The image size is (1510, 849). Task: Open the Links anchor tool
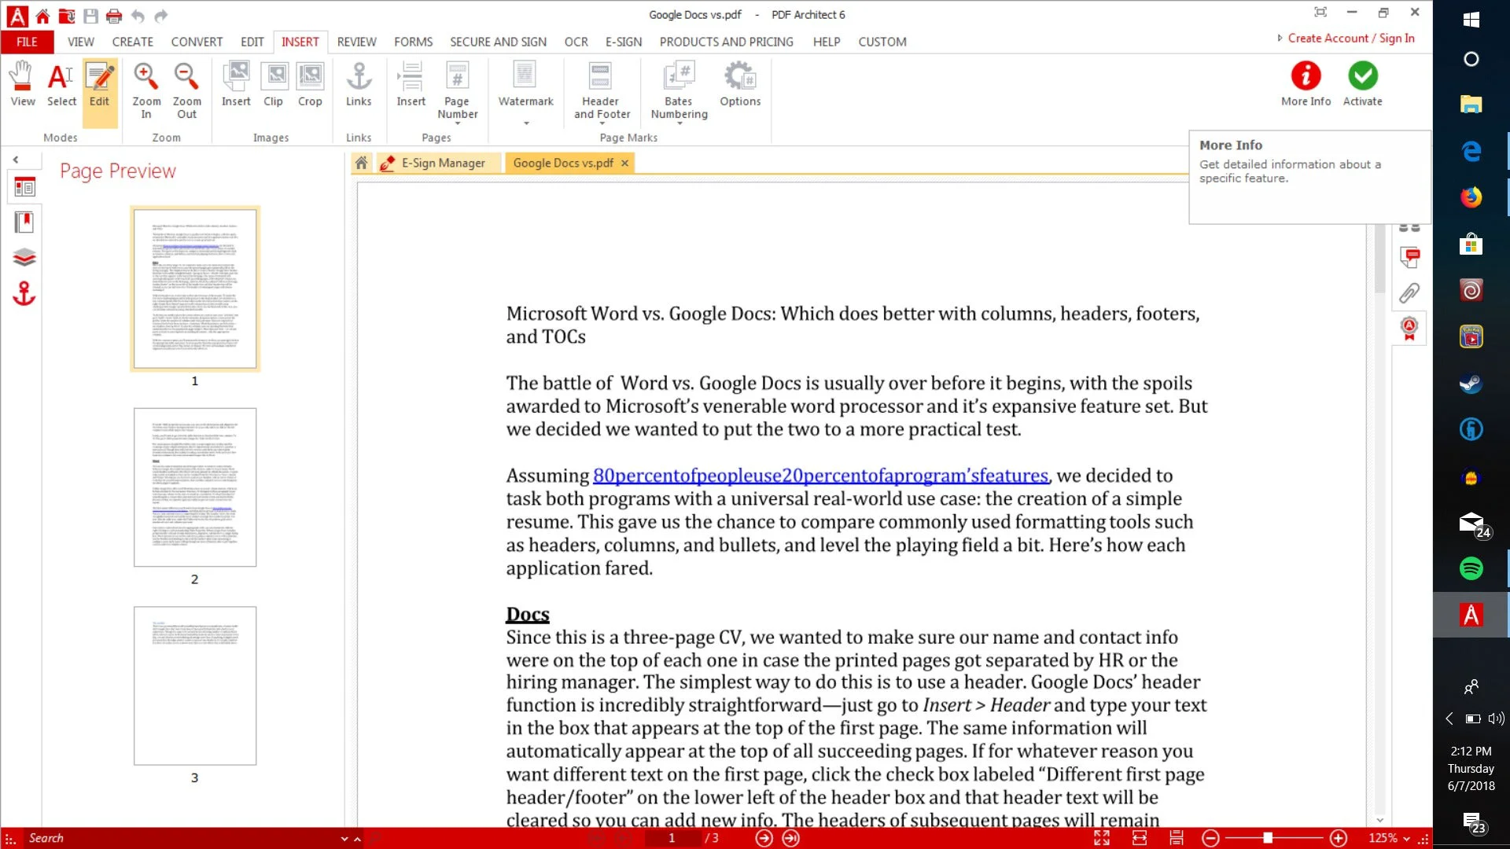(x=359, y=85)
